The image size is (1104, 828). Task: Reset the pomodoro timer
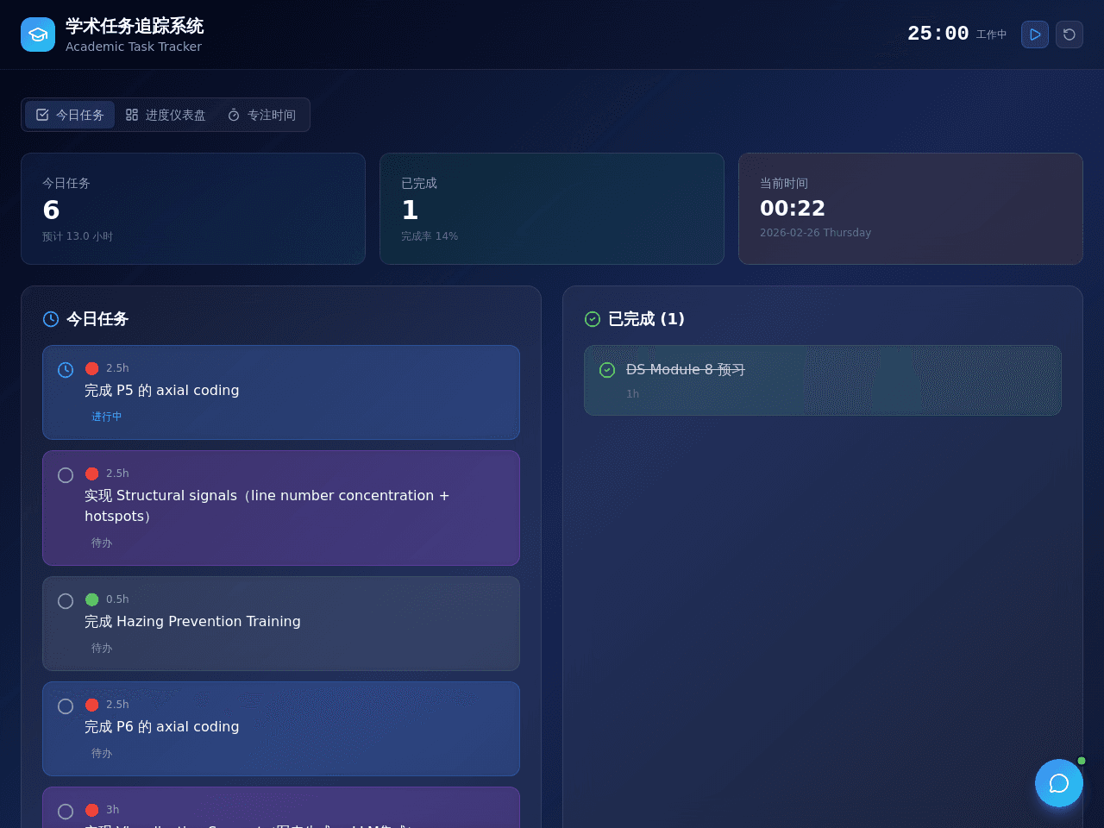coord(1069,34)
